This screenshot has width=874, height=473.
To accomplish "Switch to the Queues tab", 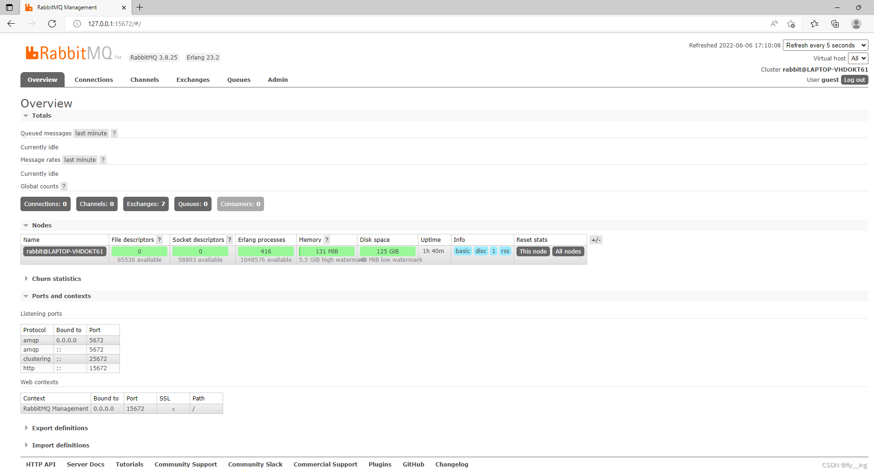I will tap(239, 80).
